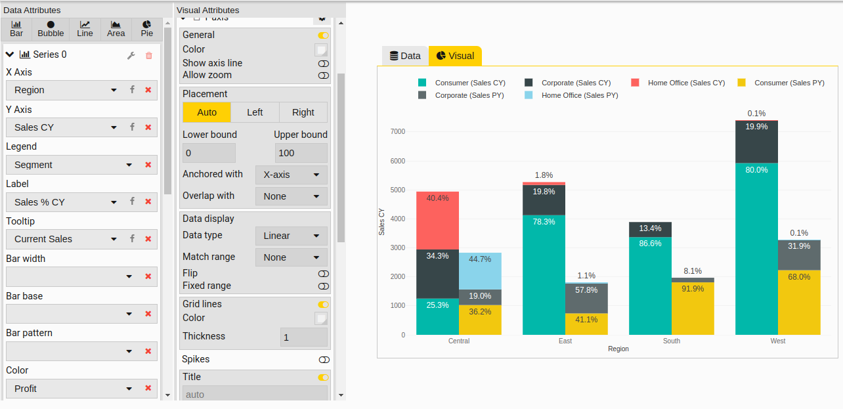Enable the Flip option under Data display
843x409 pixels.
324,274
